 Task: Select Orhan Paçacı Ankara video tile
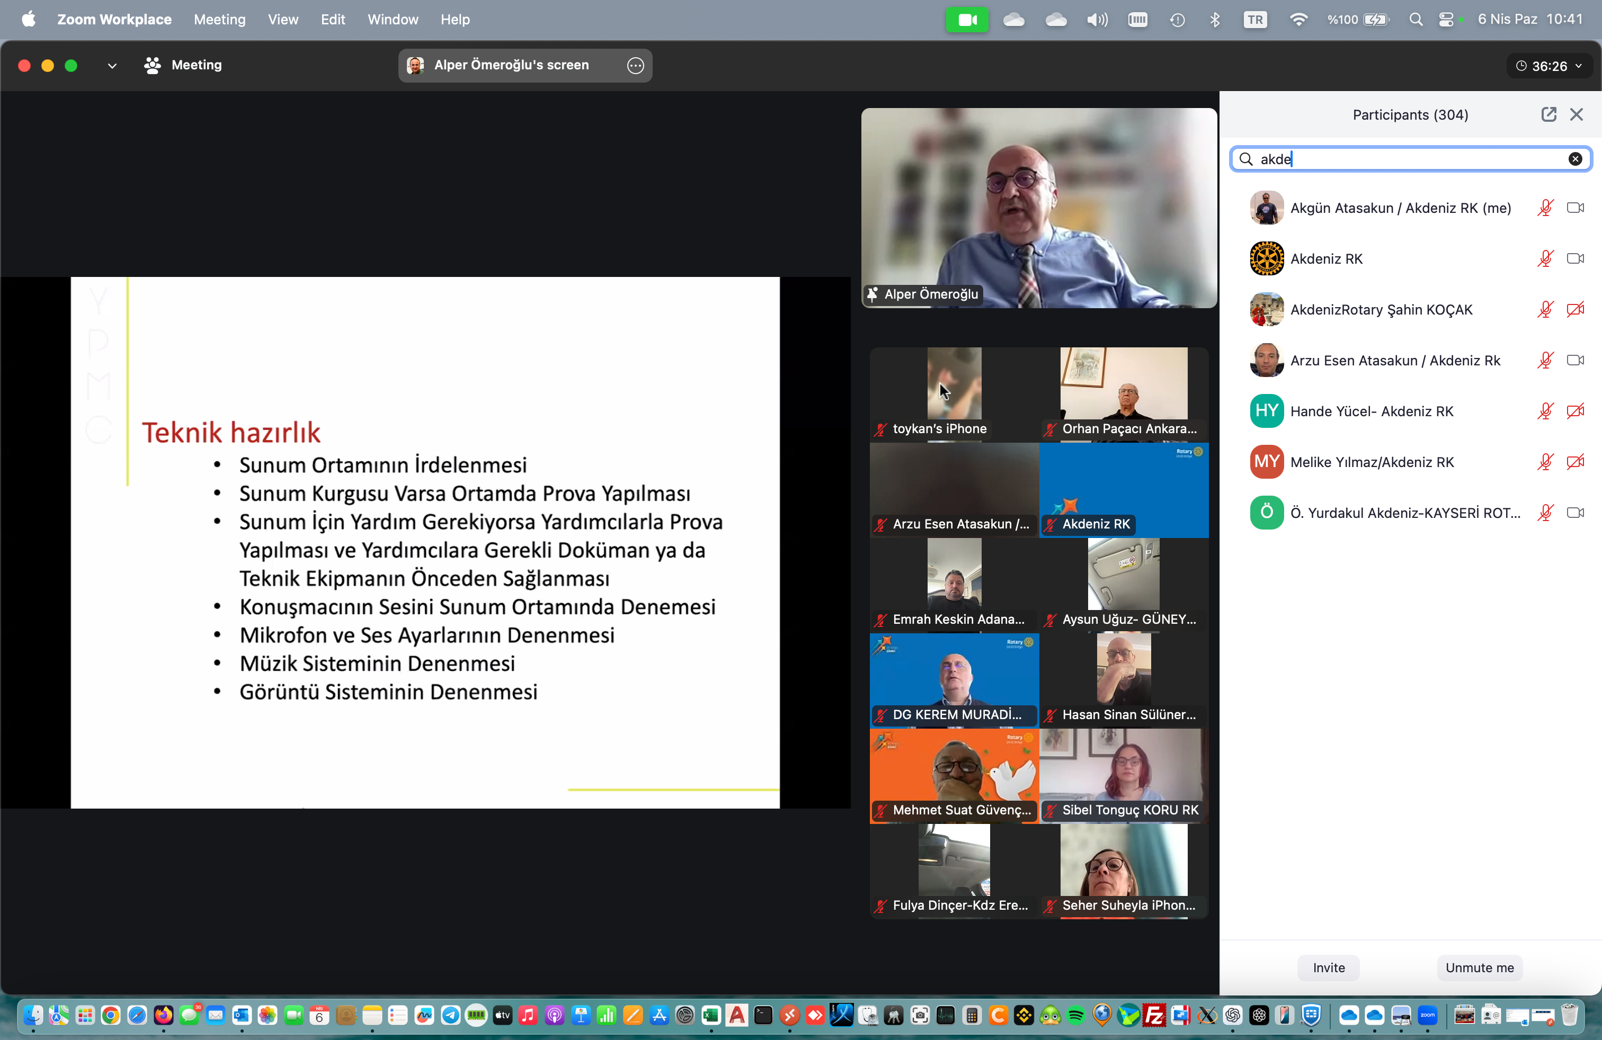[1124, 394]
